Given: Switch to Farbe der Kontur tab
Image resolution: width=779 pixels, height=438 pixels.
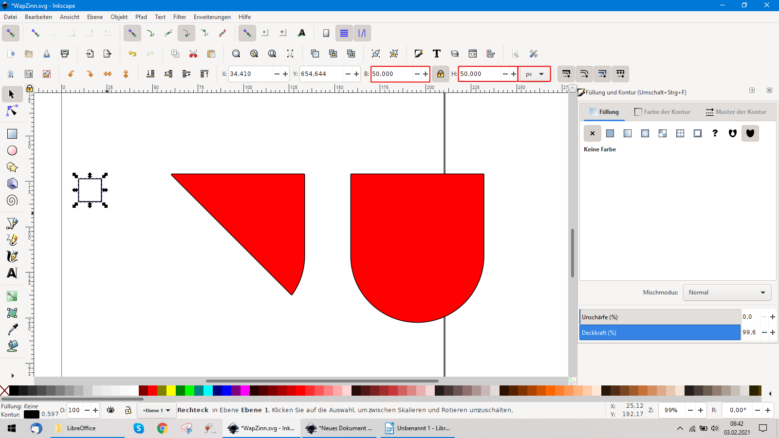Looking at the screenshot, I should (662, 112).
